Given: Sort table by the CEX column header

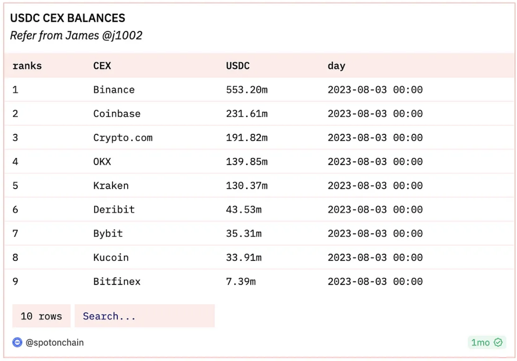Looking at the screenshot, I should (103, 66).
